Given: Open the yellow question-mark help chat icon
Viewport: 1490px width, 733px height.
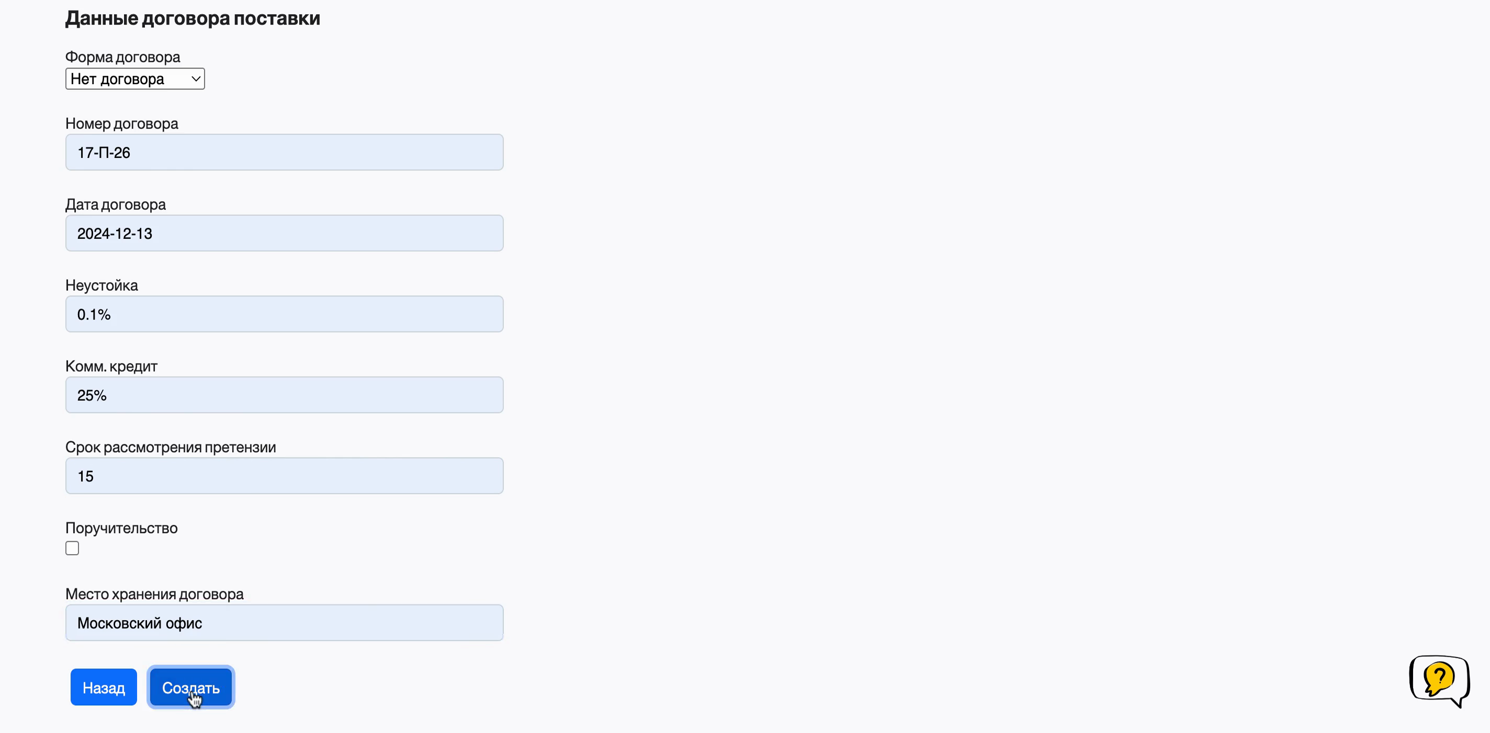Looking at the screenshot, I should coord(1439,680).
